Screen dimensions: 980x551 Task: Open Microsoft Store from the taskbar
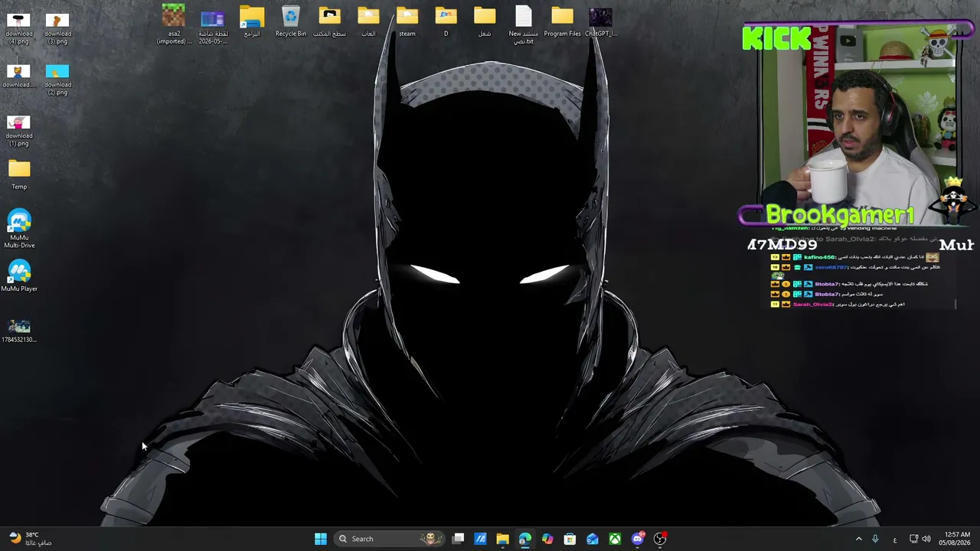(x=570, y=539)
